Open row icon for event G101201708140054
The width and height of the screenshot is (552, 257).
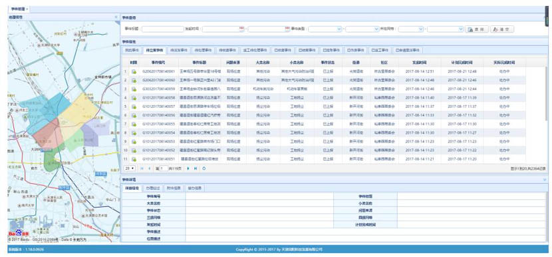tap(134, 133)
